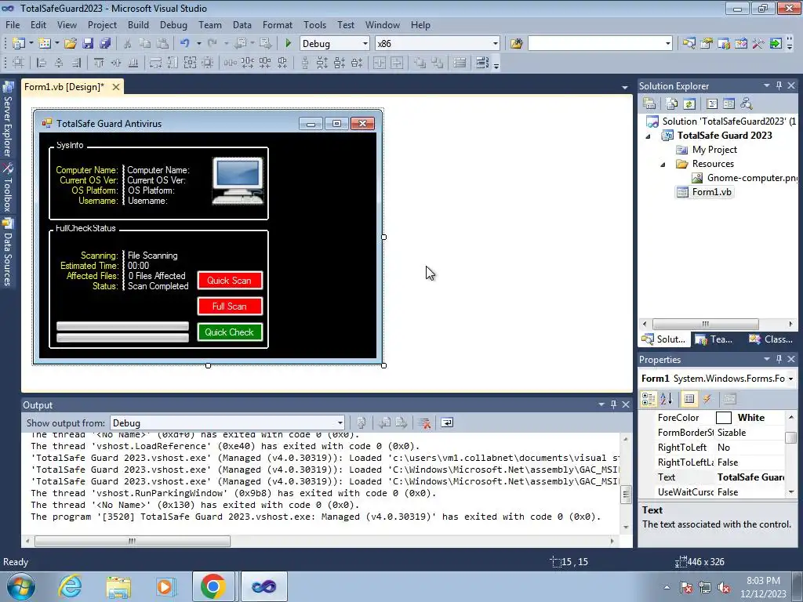Open the Debug menu
Image resolution: width=803 pixels, height=602 pixels.
[x=173, y=24]
